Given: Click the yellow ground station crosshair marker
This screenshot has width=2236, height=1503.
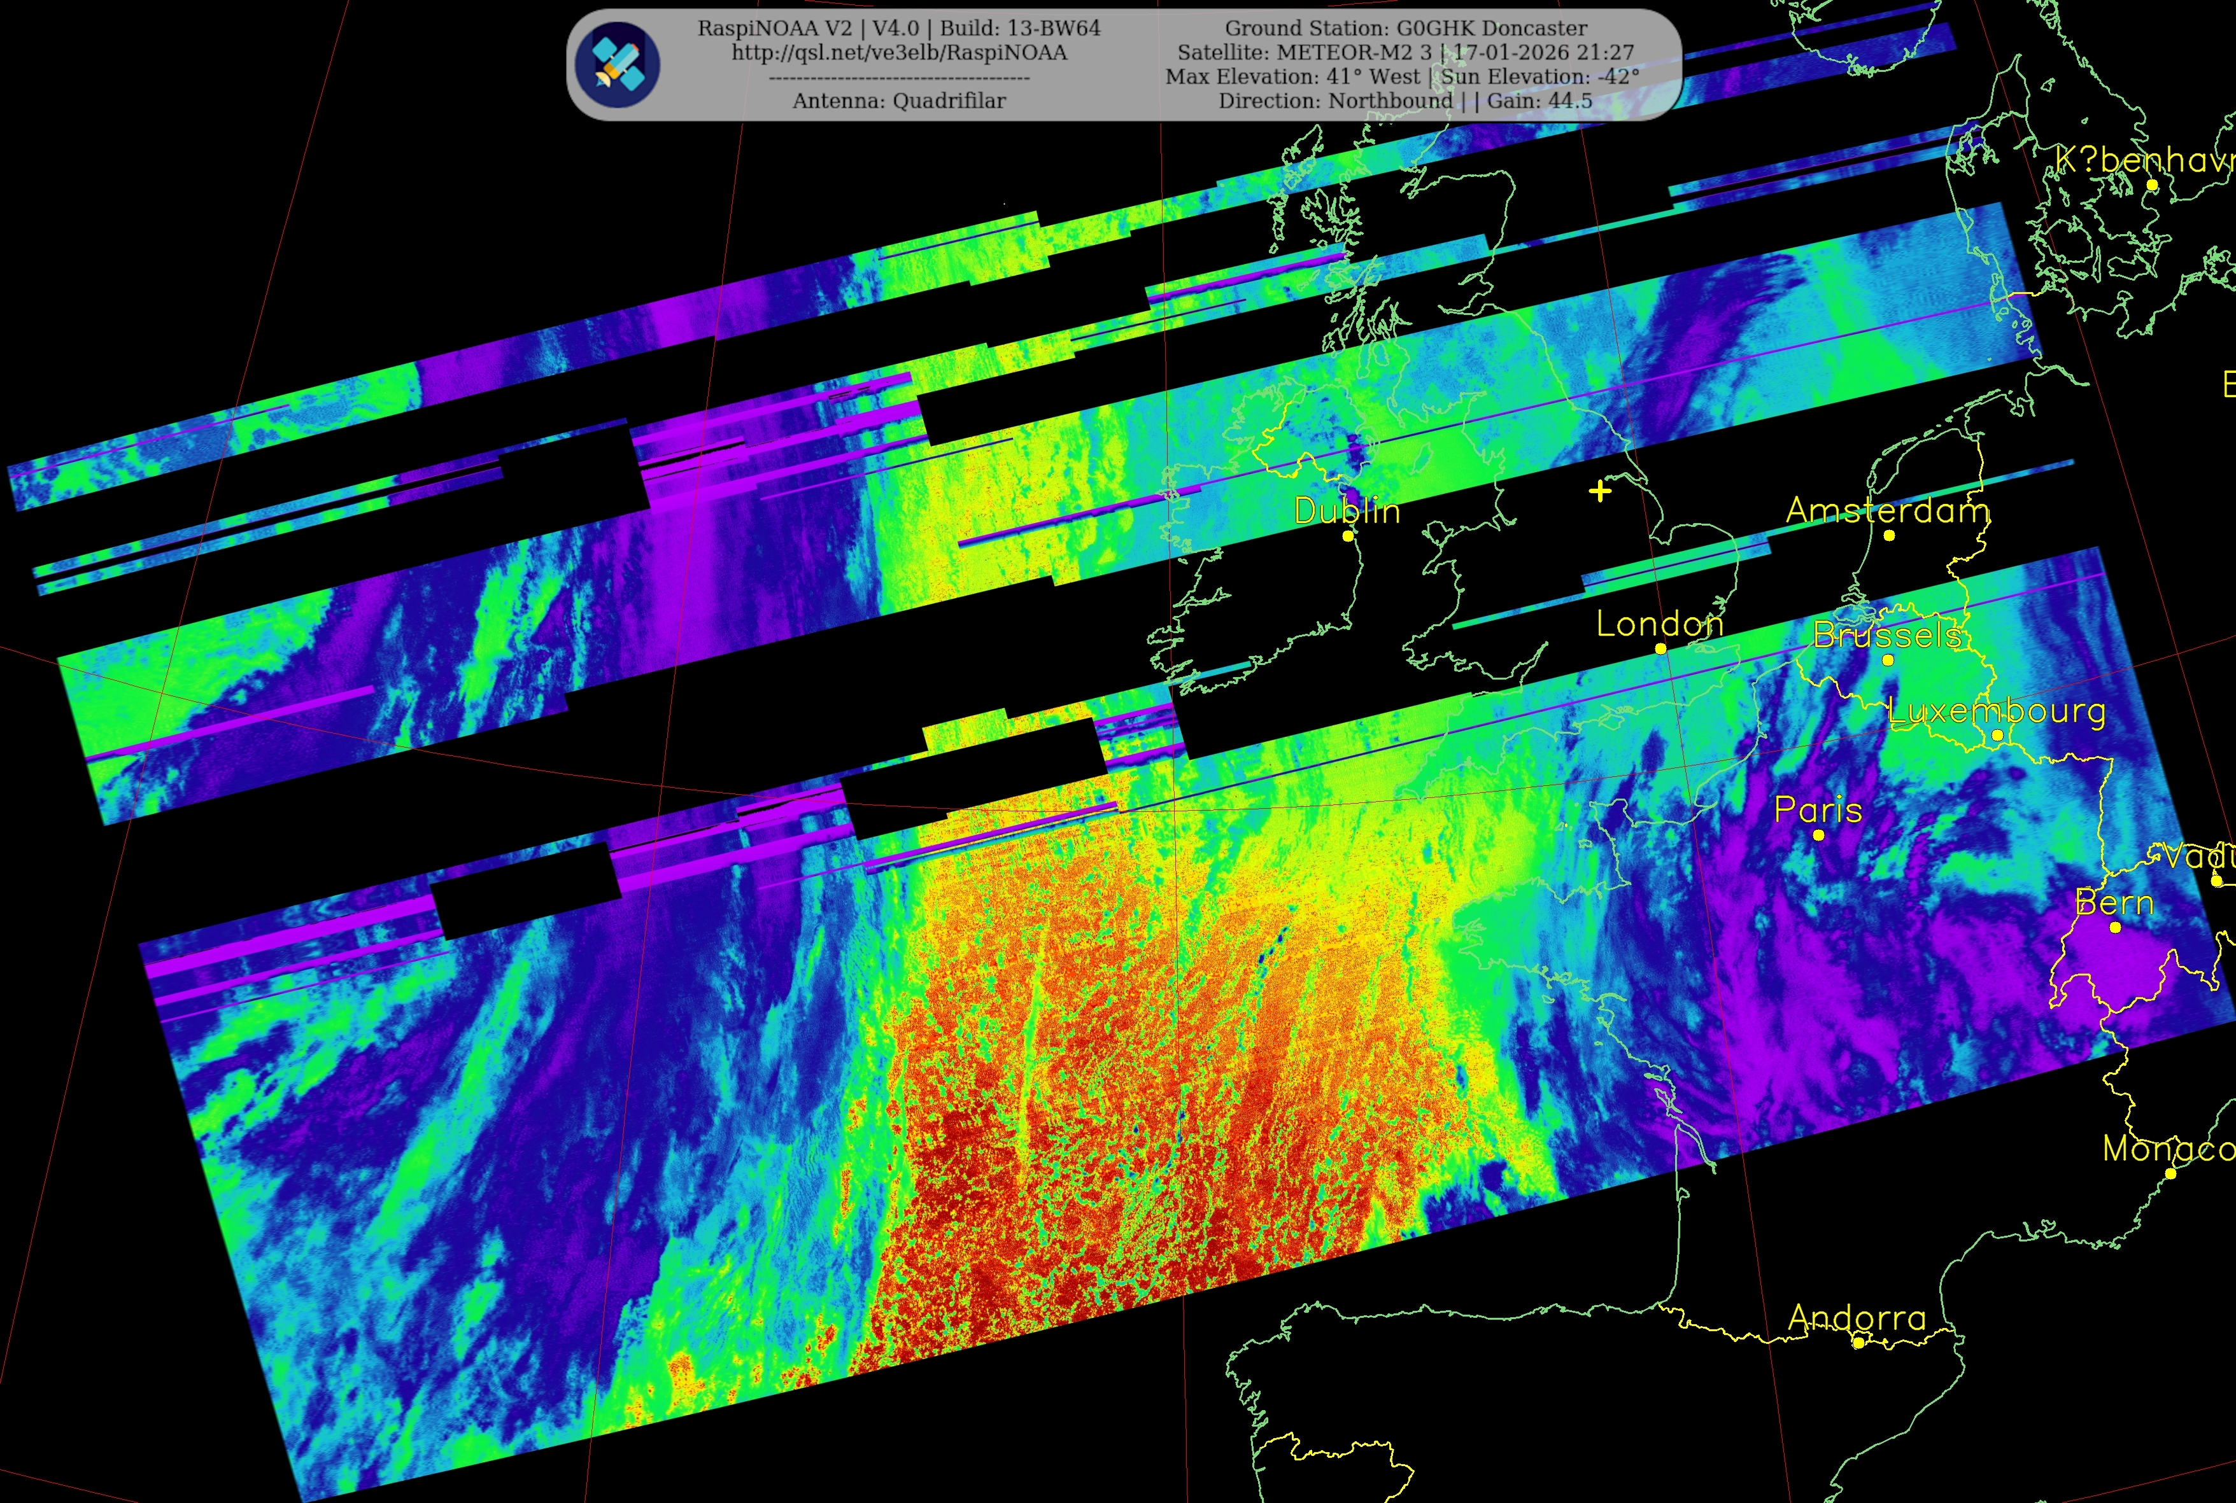Looking at the screenshot, I should tap(1599, 492).
